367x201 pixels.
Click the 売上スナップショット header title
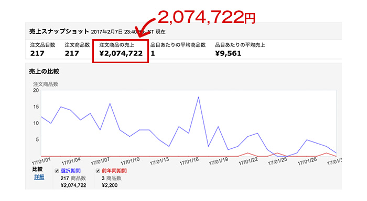pyautogui.click(x=59, y=31)
